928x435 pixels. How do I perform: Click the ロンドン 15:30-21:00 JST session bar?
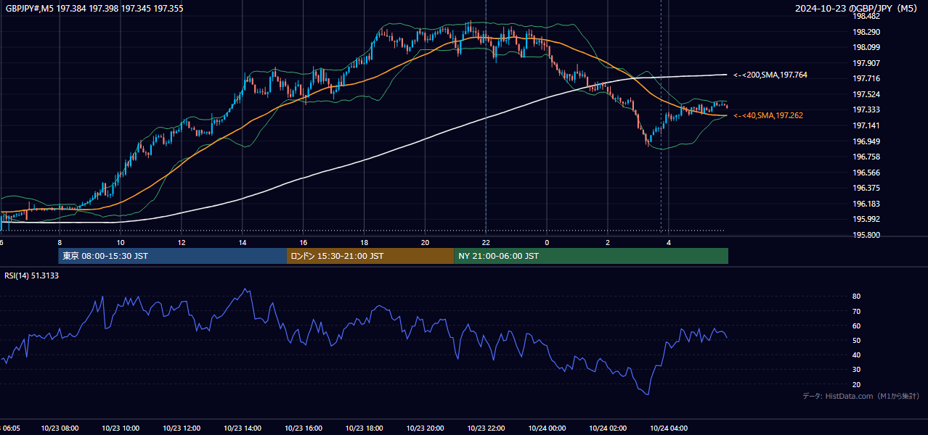(x=370, y=256)
